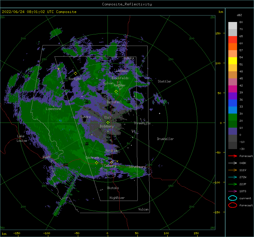The image size is (254, 237).
Task: Click the Banff label
Action: [47, 157]
